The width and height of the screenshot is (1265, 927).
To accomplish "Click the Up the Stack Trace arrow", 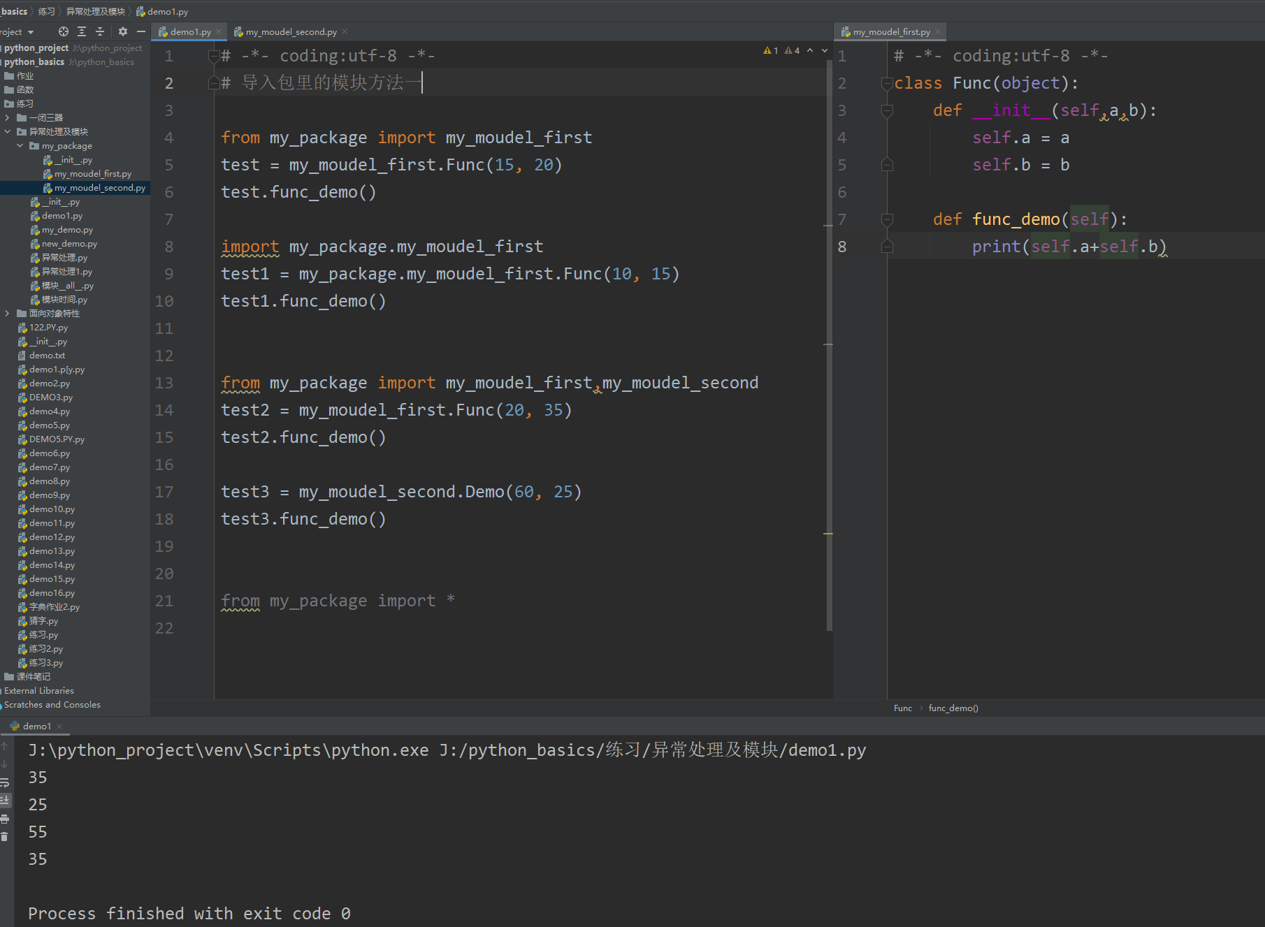I will [x=5, y=746].
